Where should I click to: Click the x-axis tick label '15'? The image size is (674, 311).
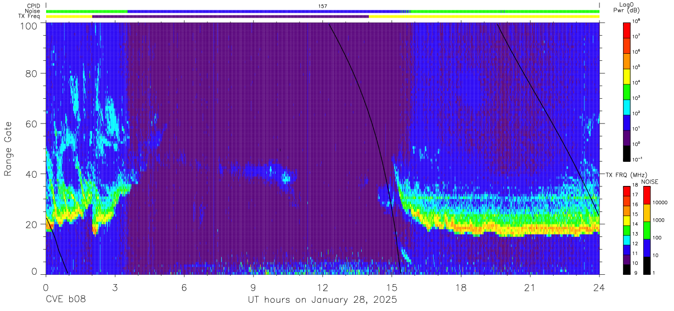[x=392, y=287]
